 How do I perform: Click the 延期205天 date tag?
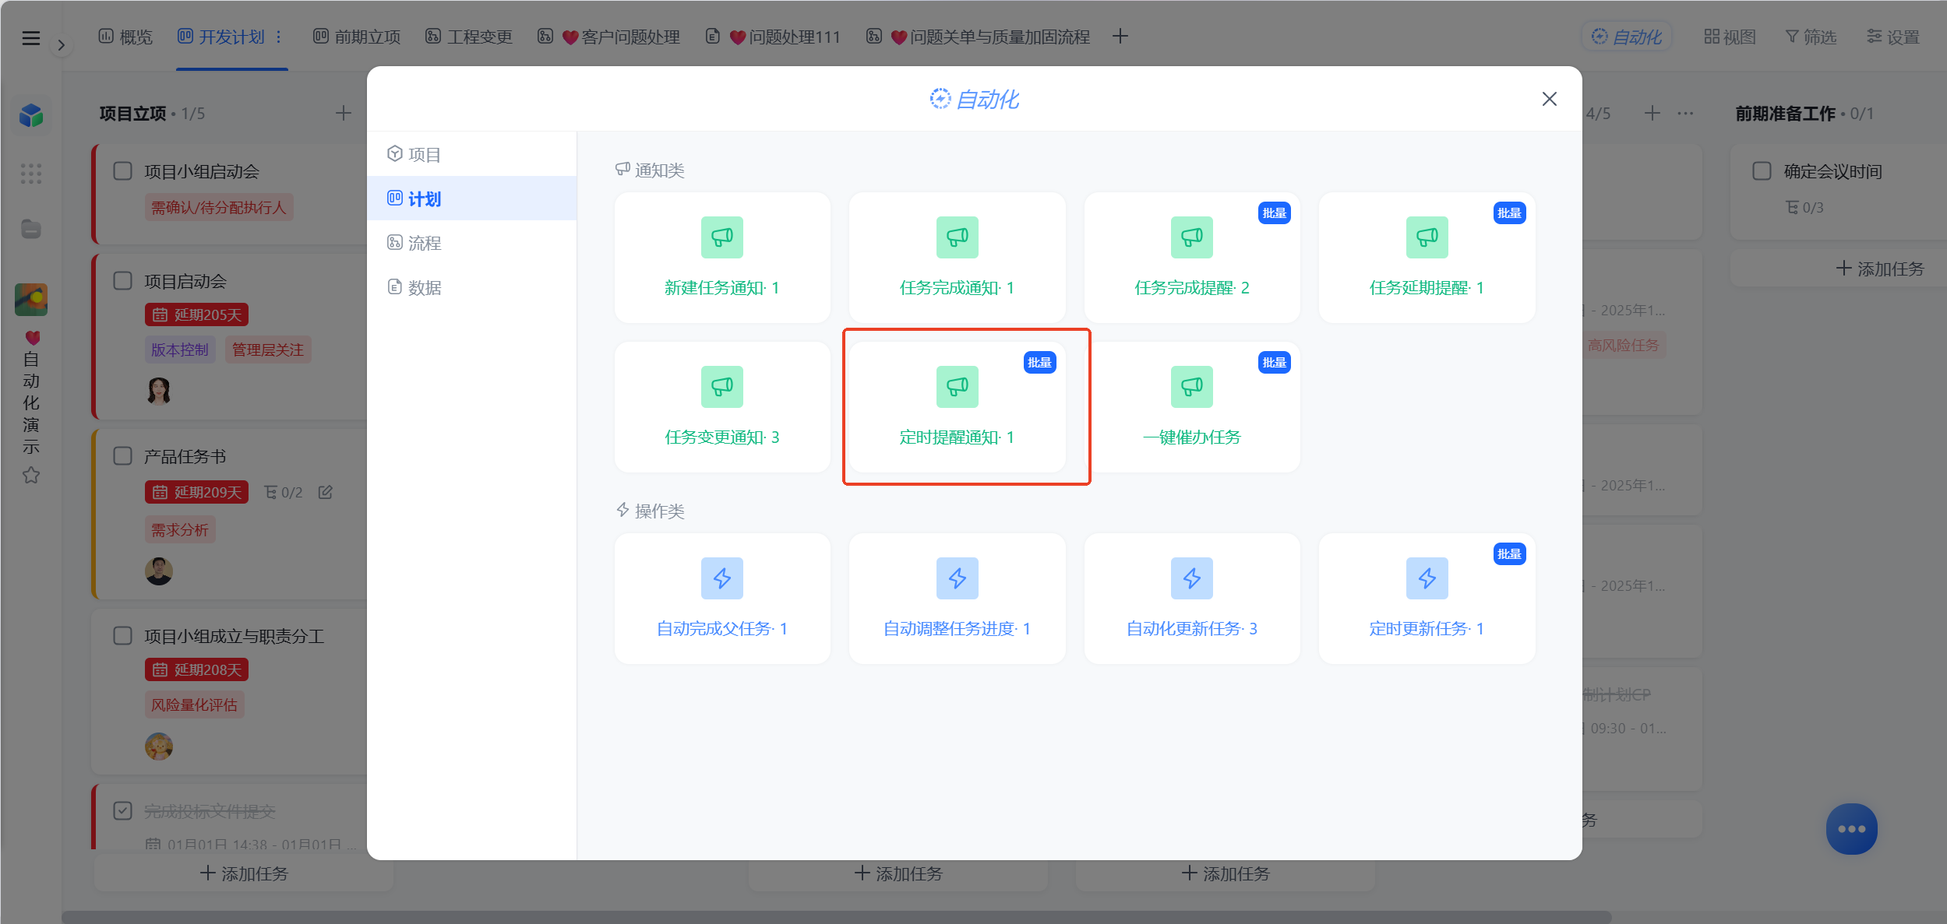pyautogui.click(x=197, y=314)
